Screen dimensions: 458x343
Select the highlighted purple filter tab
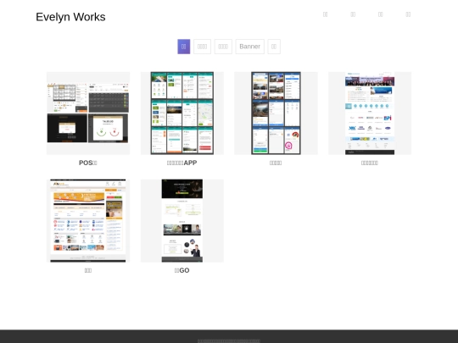(x=184, y=47)
